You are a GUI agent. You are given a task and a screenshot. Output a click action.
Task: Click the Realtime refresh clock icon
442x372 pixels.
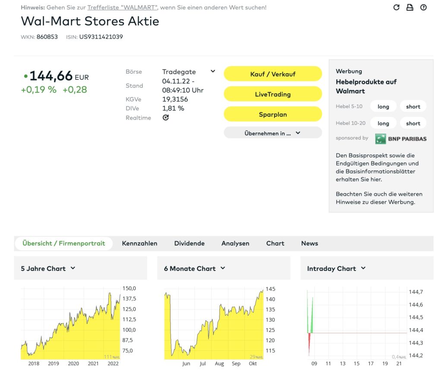pos(166,118)
